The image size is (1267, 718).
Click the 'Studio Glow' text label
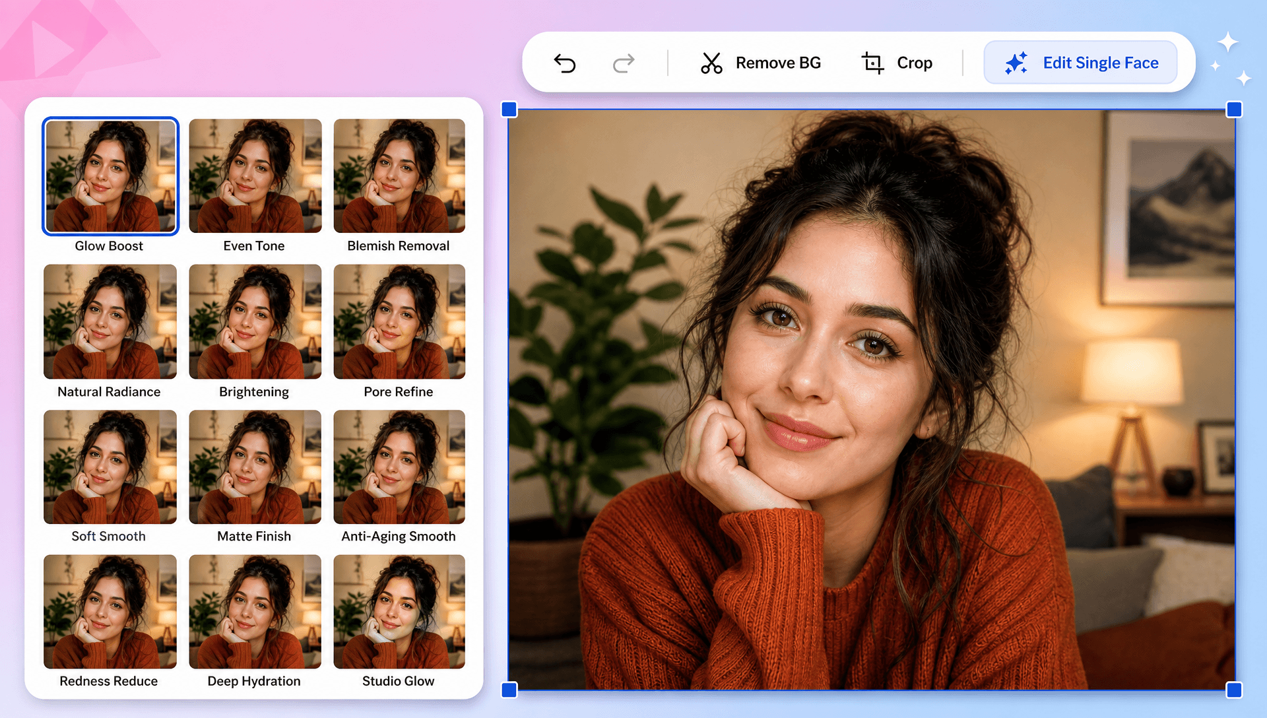click(399, 681)
